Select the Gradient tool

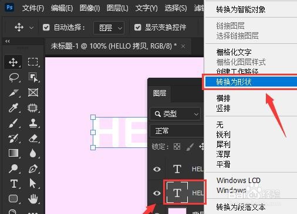pyautogui.click(x=14, y=153)
